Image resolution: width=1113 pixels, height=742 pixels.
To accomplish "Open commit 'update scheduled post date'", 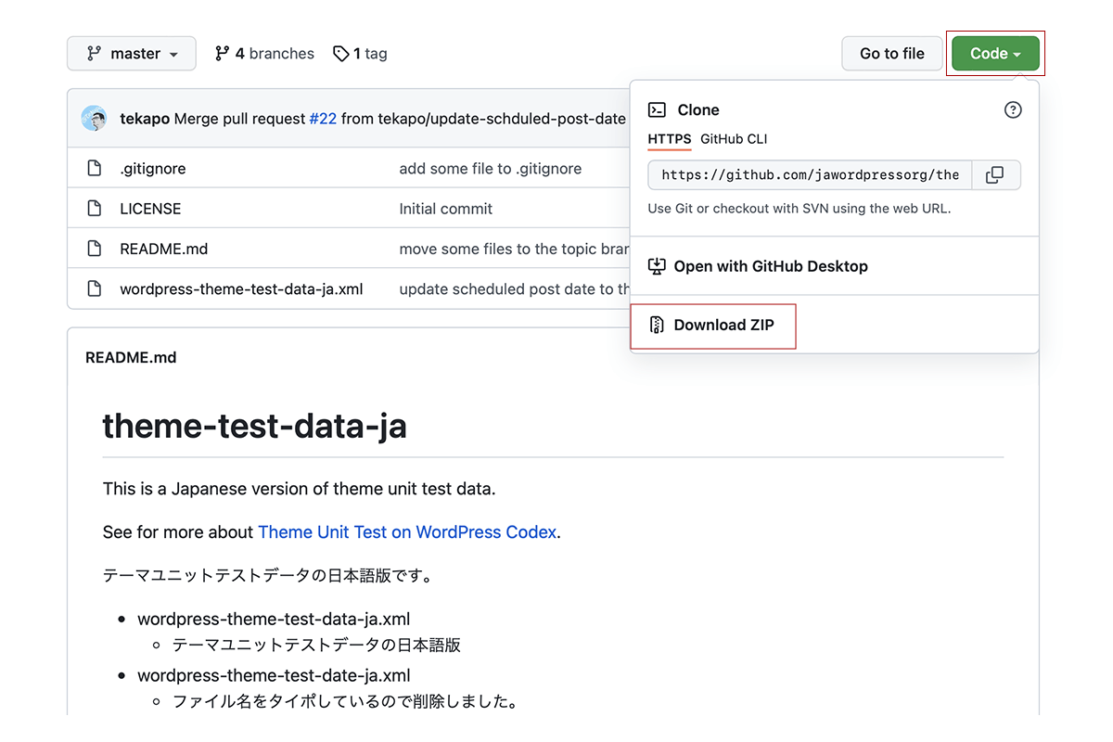I will (514, 289).
